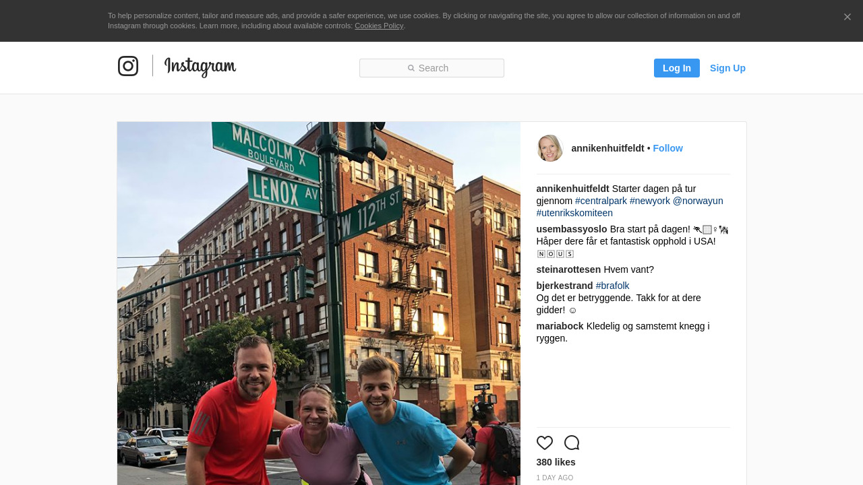Screen dimensions: 863x485
Task: Click the Instagram wordmark logo
Action: (x=200, y=67)
